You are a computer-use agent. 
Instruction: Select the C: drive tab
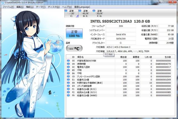tap(71, 13)
